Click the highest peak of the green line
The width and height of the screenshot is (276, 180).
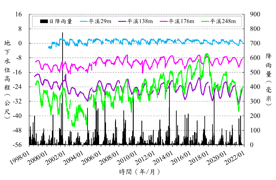(x=206, y=54)
